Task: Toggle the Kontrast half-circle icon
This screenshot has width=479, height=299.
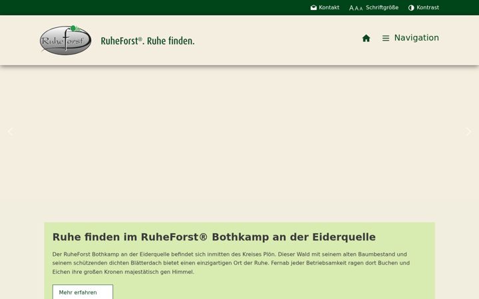Action: pyautogui.click(x=411, y=7)
